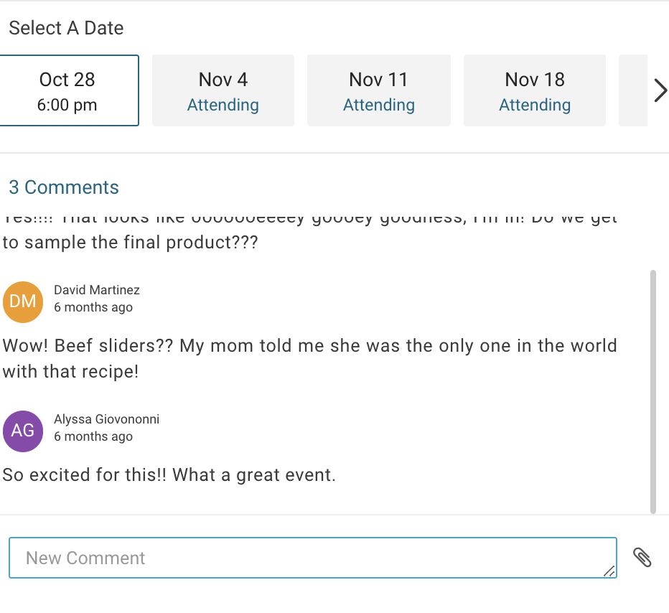Focus the New Comment text field
This screenshot has height=613, width=669.
[x=312, y=558]
